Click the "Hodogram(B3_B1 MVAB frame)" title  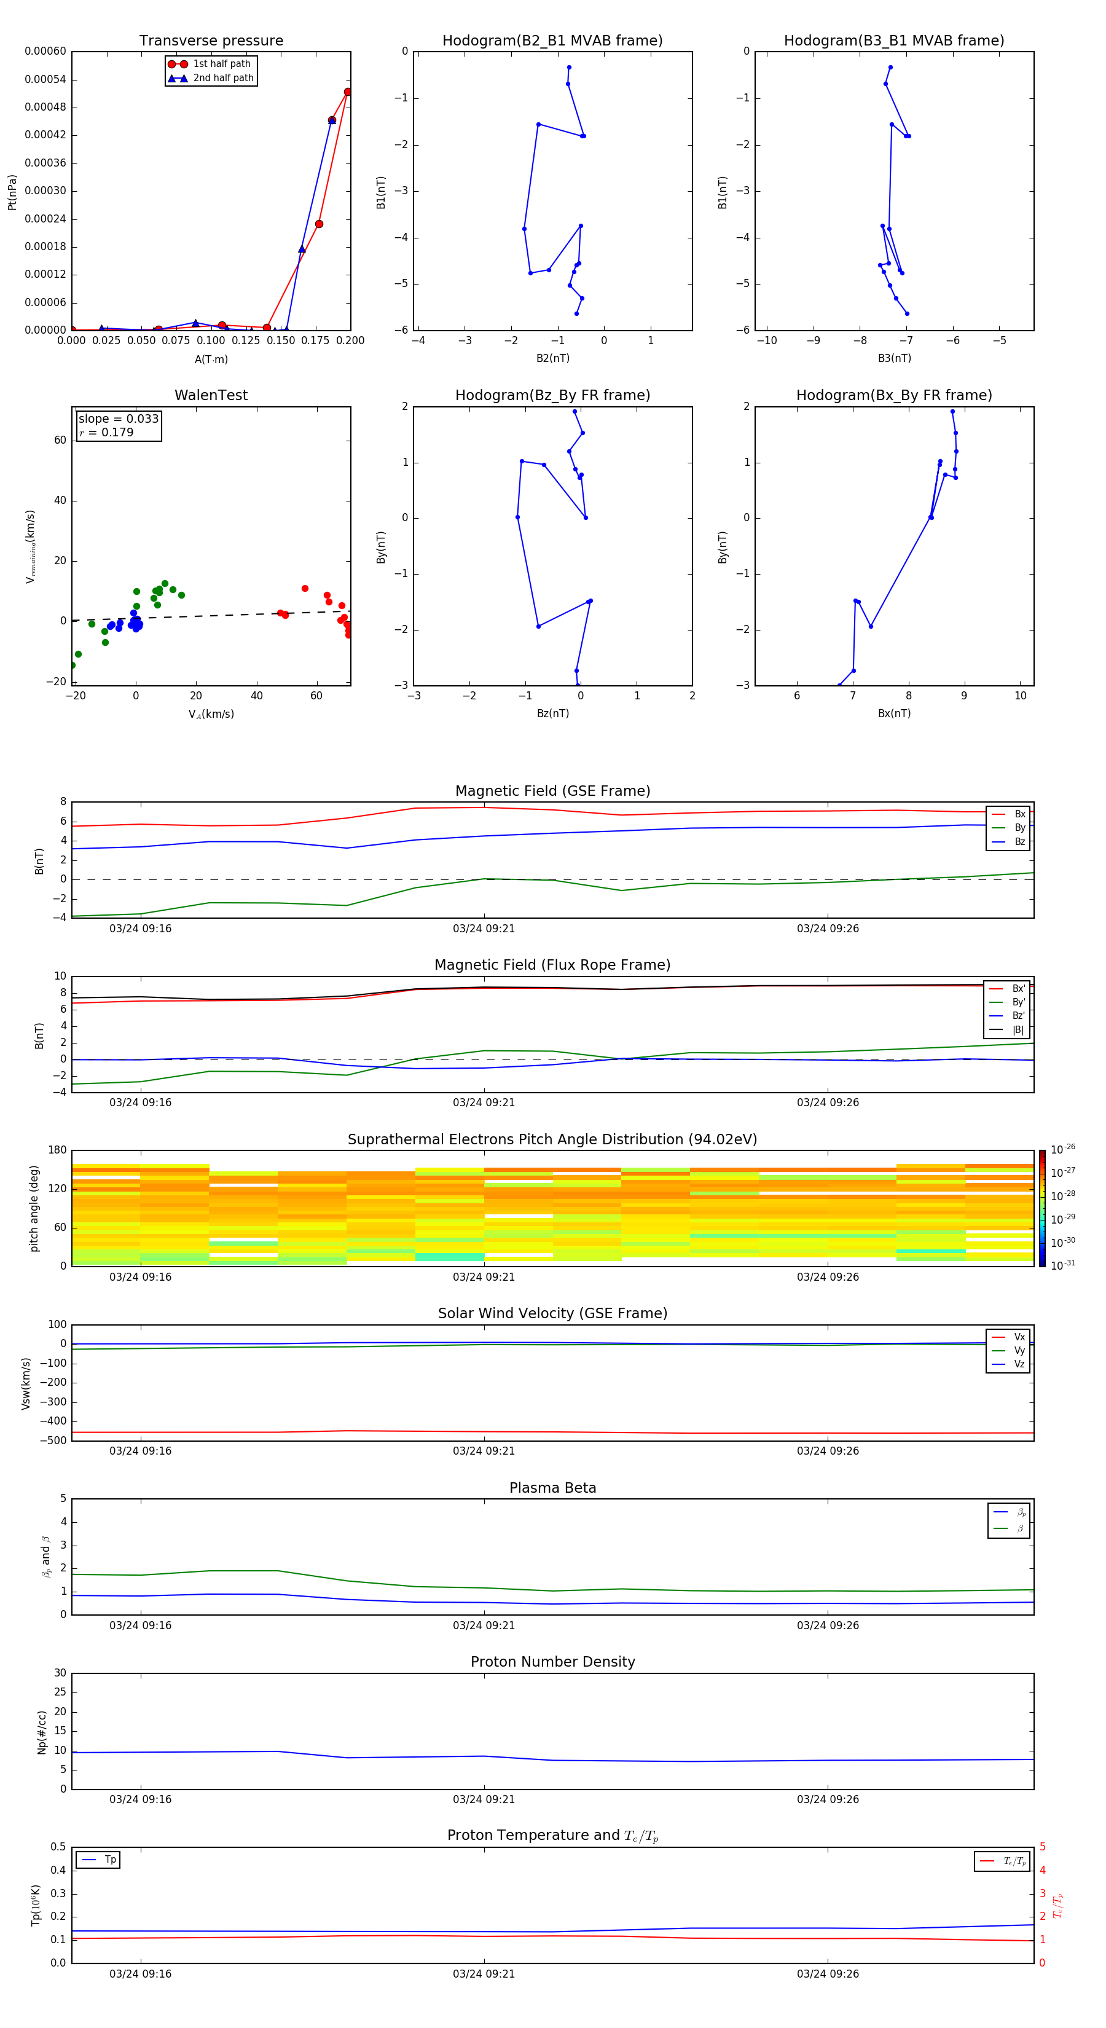[x=894, y=41]
